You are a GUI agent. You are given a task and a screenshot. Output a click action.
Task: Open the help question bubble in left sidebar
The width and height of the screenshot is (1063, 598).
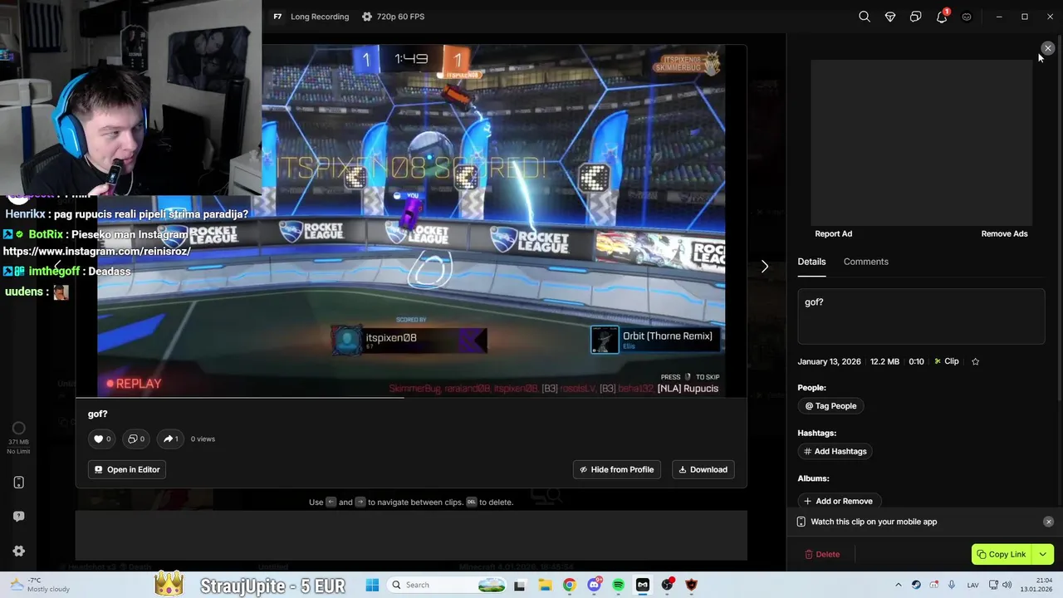coord(19,517)
